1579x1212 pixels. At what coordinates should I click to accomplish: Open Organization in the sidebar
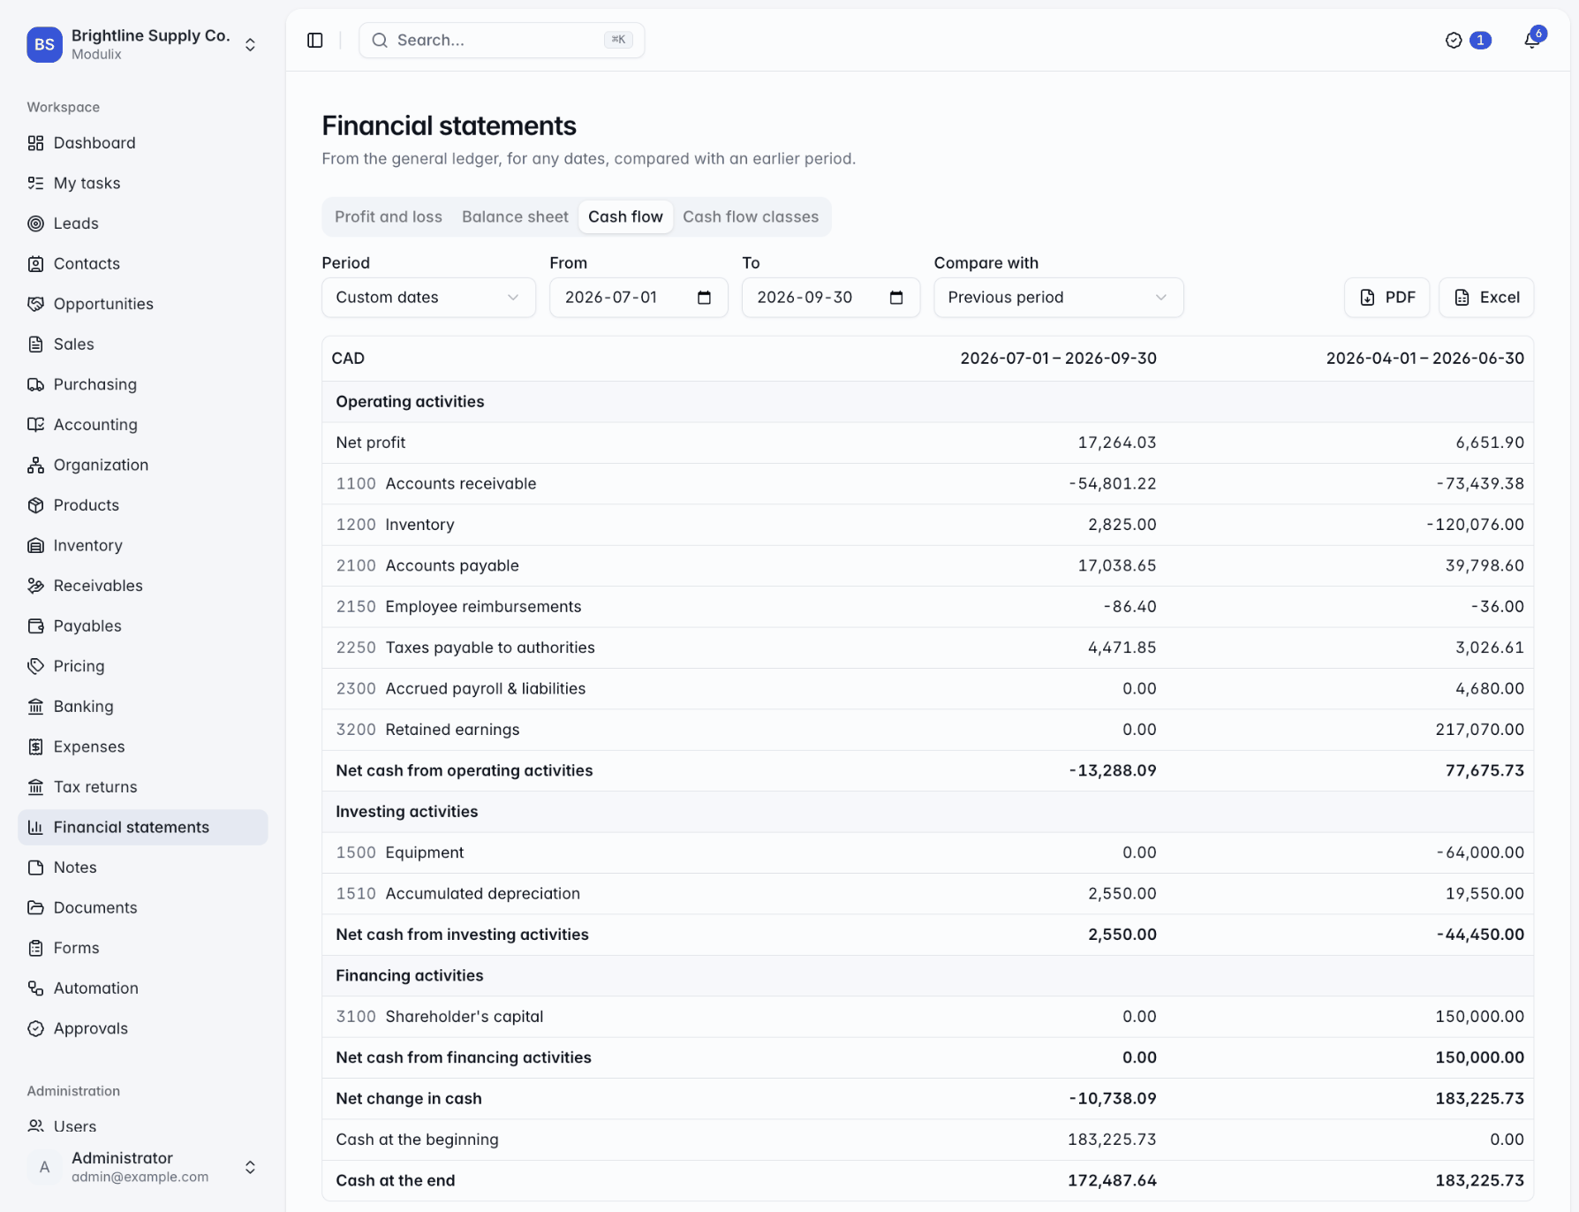point(142,465)
